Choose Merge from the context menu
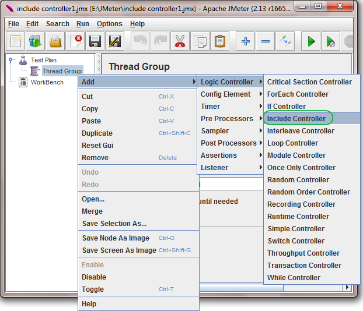This screenshot has width=363, height=311. 138,211
